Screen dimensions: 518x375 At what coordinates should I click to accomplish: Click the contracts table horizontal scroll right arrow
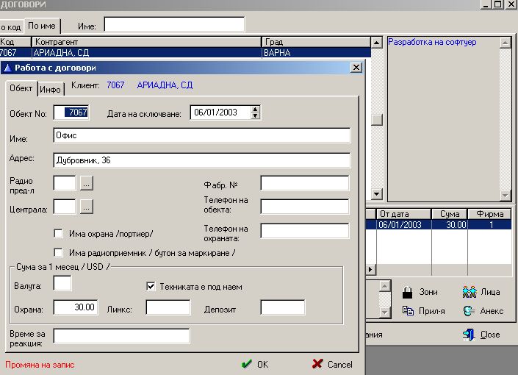(370, 269)
